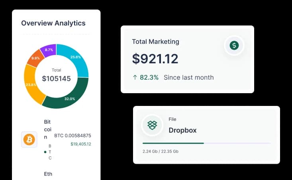Select the purple 8.7% donut segment
This screenshot has height=180, width=292.
coord(48,50)
